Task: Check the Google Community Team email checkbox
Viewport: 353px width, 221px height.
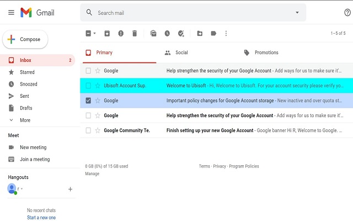Action: tap(88, 130)
